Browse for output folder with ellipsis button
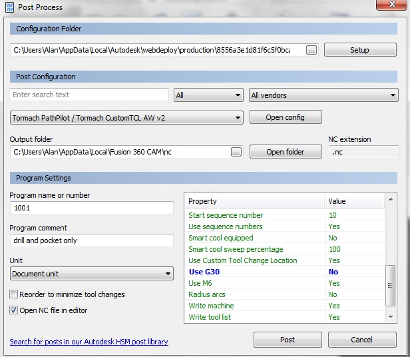This screenshot has width=410, height=357. click(236, 152)
